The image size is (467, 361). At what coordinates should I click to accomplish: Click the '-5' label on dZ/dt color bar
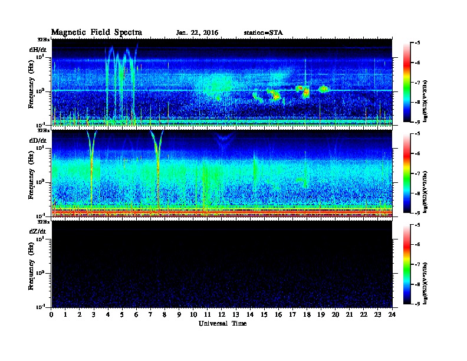pyautogui.click(x=417, y=225)
